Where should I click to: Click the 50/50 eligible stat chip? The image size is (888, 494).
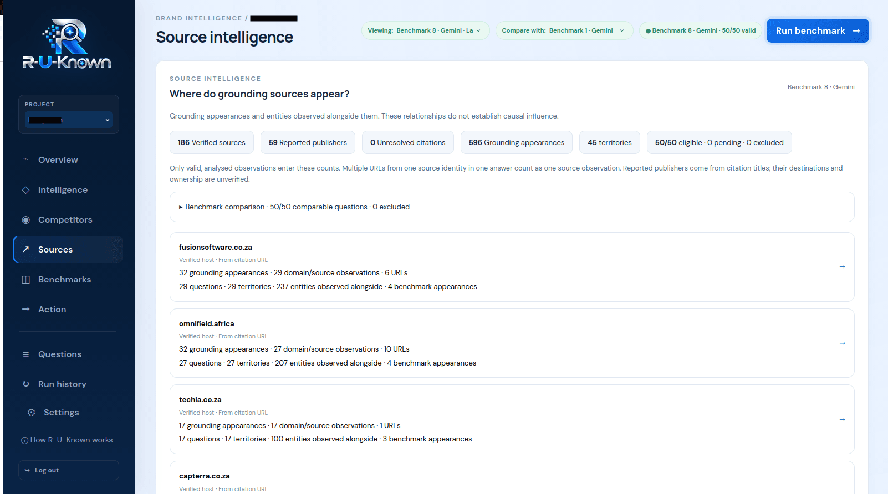point(719,142)
